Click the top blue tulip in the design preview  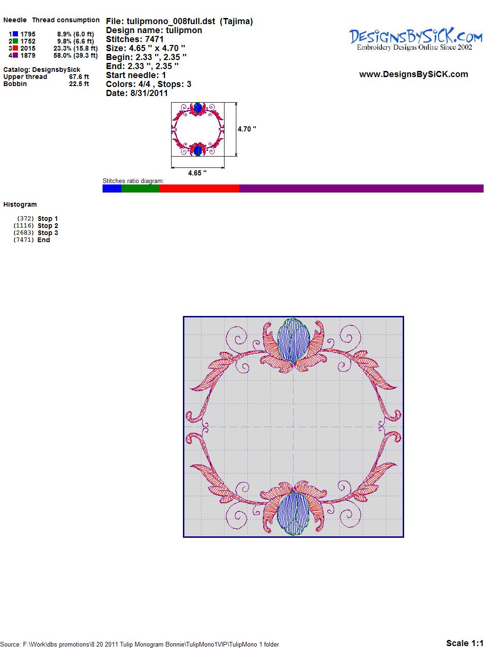coord(294,340)
